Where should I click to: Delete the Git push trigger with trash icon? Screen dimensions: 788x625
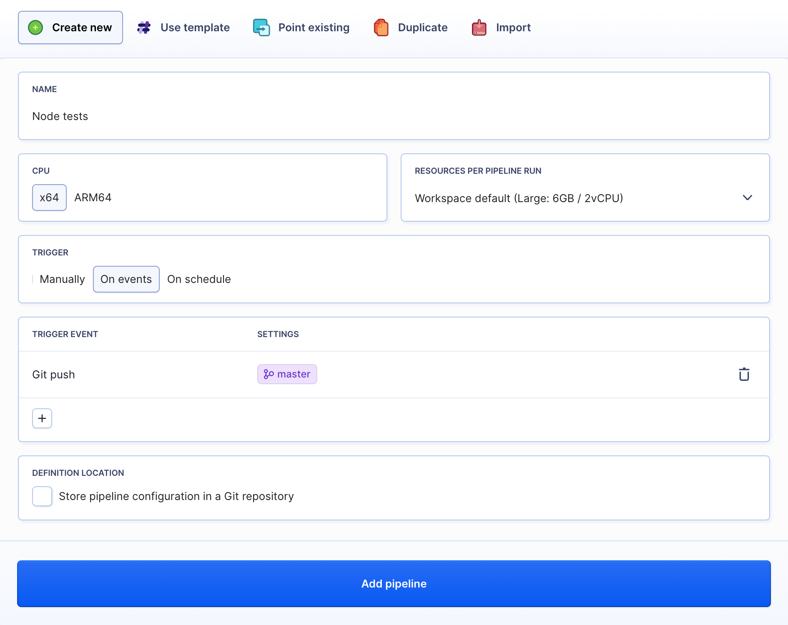point(744,374)
